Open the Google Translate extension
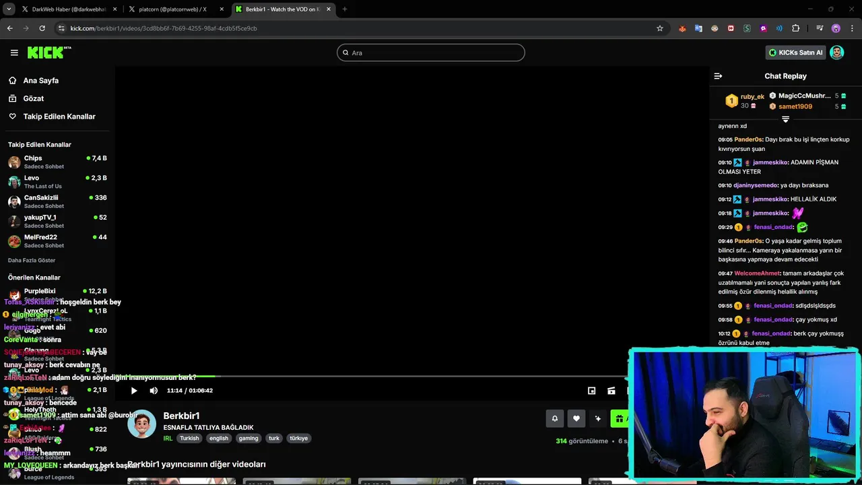This screenshot has height=485, width=862. (698, 28)
